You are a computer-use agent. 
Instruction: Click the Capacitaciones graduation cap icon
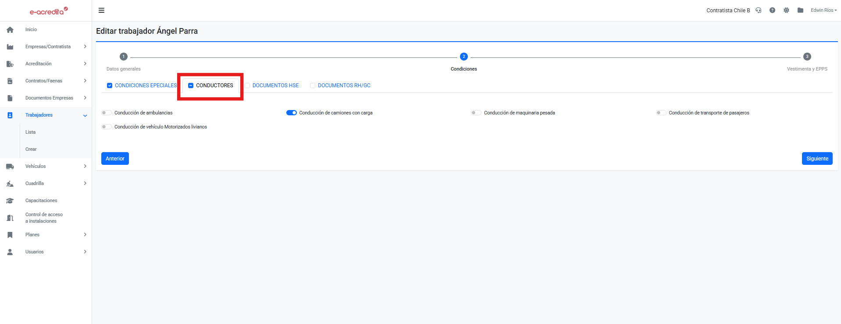click(x=10, y=201)
